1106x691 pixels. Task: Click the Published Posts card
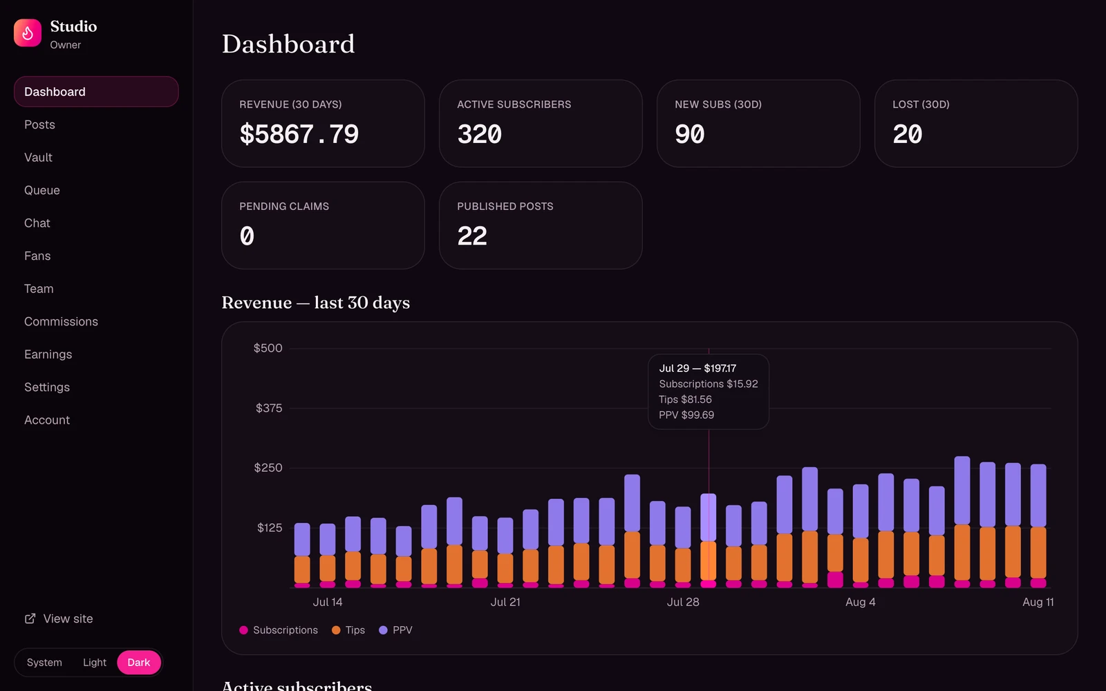(x=541, y=225)
